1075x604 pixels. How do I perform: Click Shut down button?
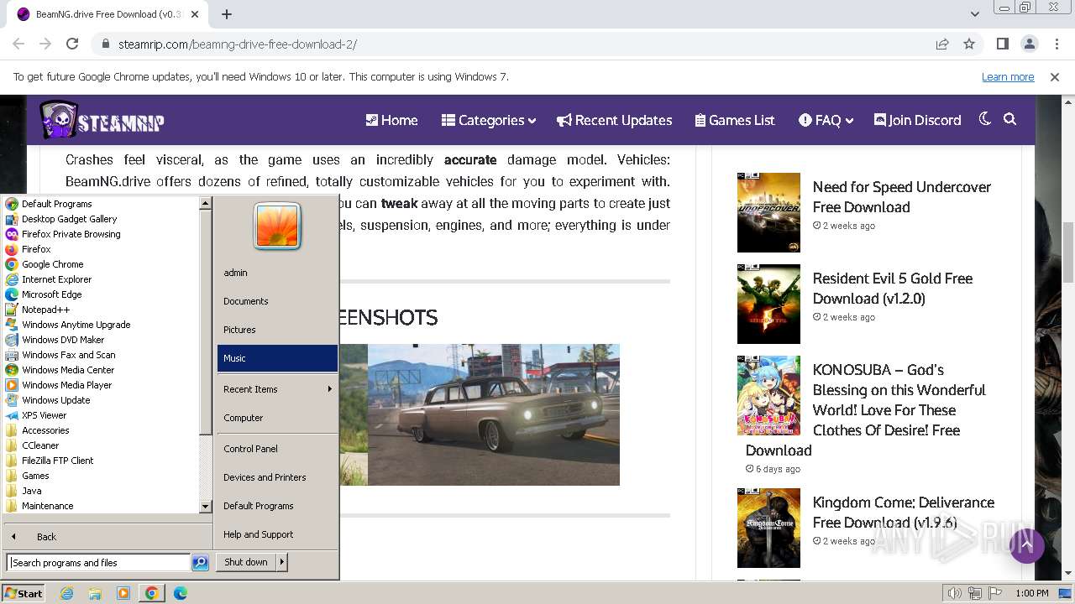coord(246,562)
